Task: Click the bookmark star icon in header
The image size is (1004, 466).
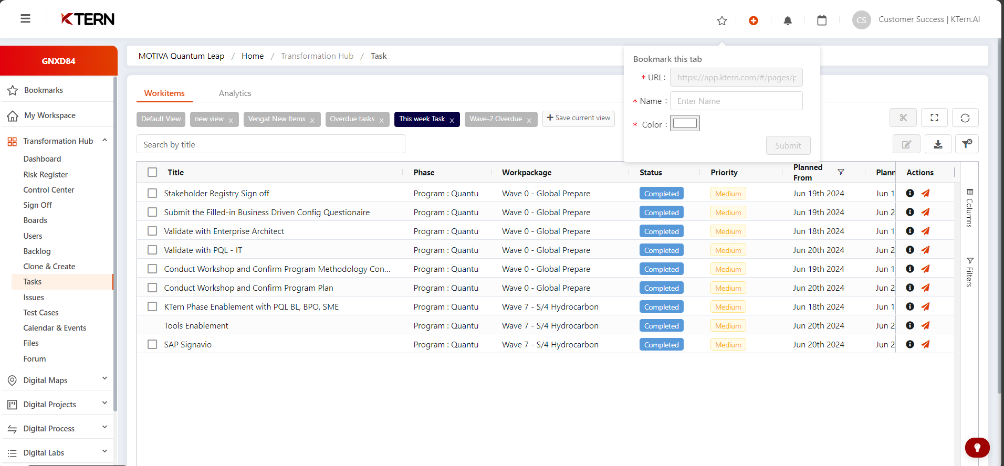Action: point(722,20)
